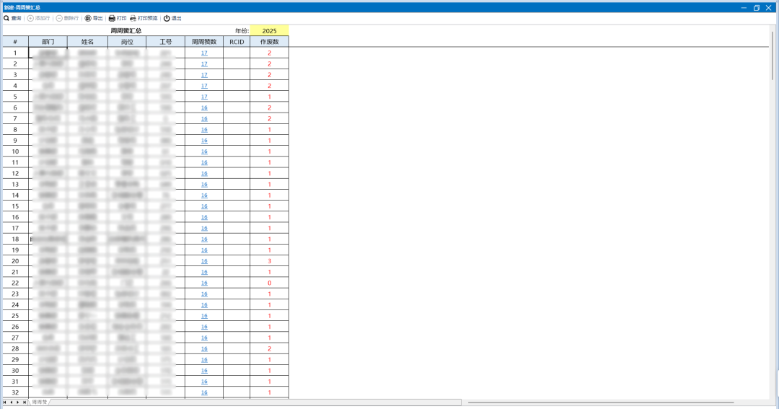Open the 16 link in row 14
The width and height of the screenshot is (779, 409).
(204, 195)
